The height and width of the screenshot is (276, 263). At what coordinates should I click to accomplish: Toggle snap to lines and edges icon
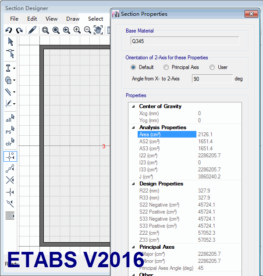pos(10,203)
